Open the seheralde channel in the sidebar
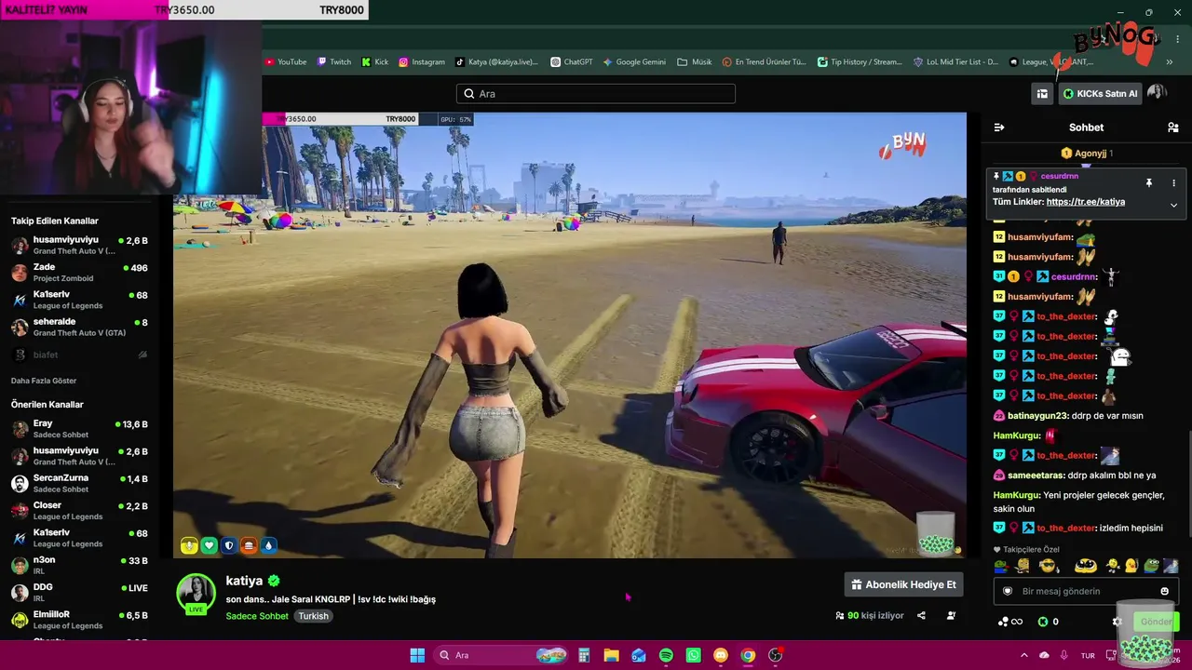Viewport: 1192px width, 670px height. coord(79,328)
